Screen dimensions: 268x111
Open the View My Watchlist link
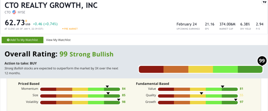[58, 40]
